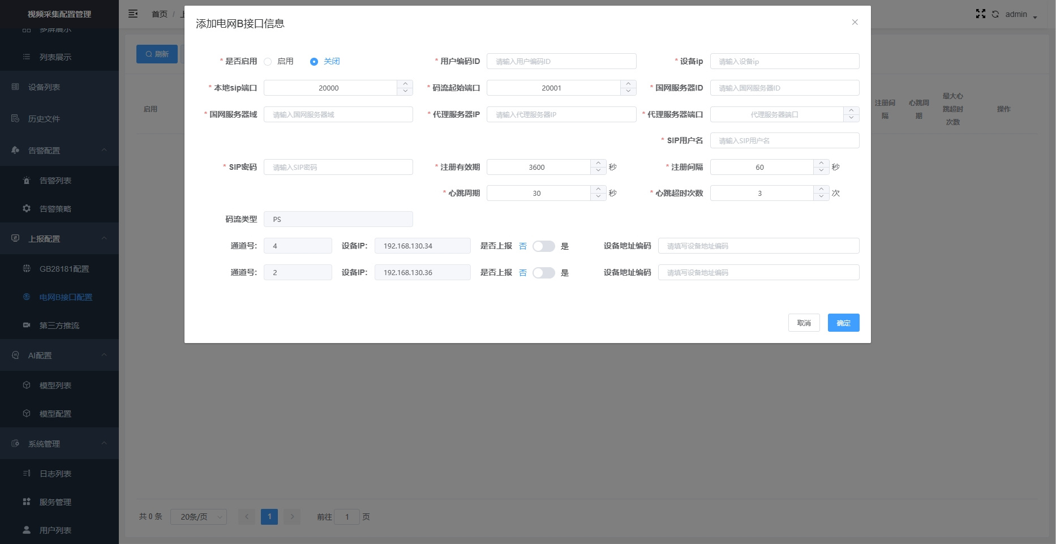The height and width of the screenshot is (544, 1056).
Task: Click the refresh icon near admin
Action: (995, 14)
